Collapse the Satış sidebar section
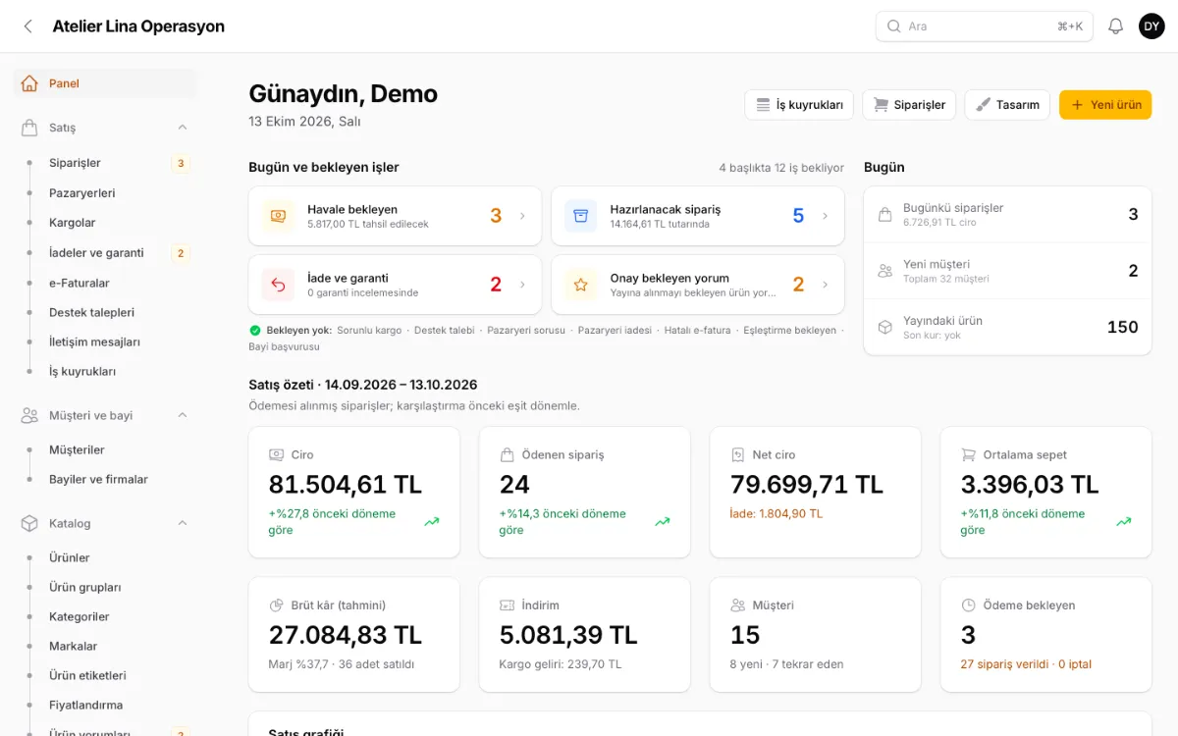 point(183,128)
